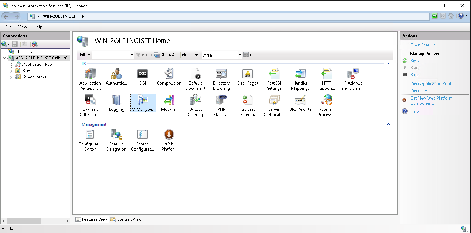This screenshot has height=233, width=471.
Task: Click the delete connection icon in Connections toolbar
Action: tap(34, 44)
